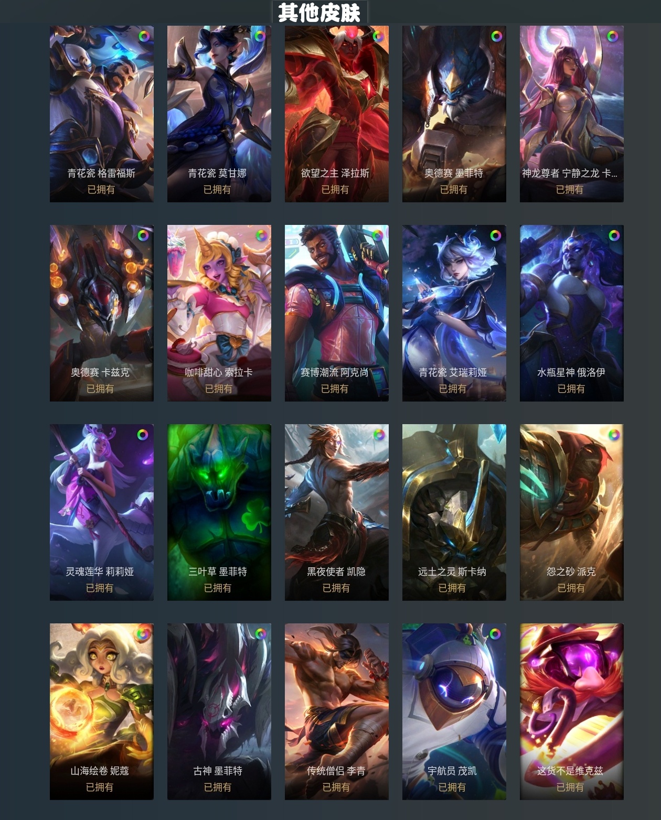Screen dimensions: 661x820
Task: Click chroma icon on 青花瓷 格雷福斯 card
Action: pyautogui.click(x=143, y=36)
